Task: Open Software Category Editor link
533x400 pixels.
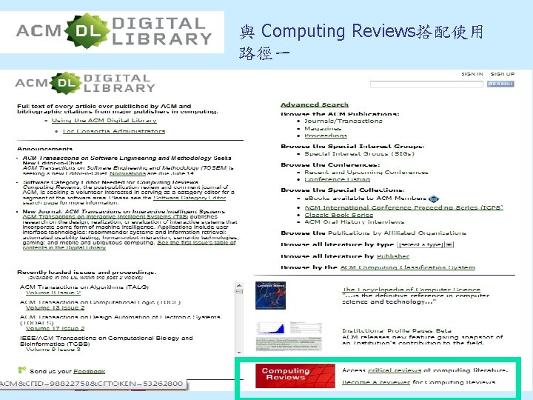Action: pos(190,198)
